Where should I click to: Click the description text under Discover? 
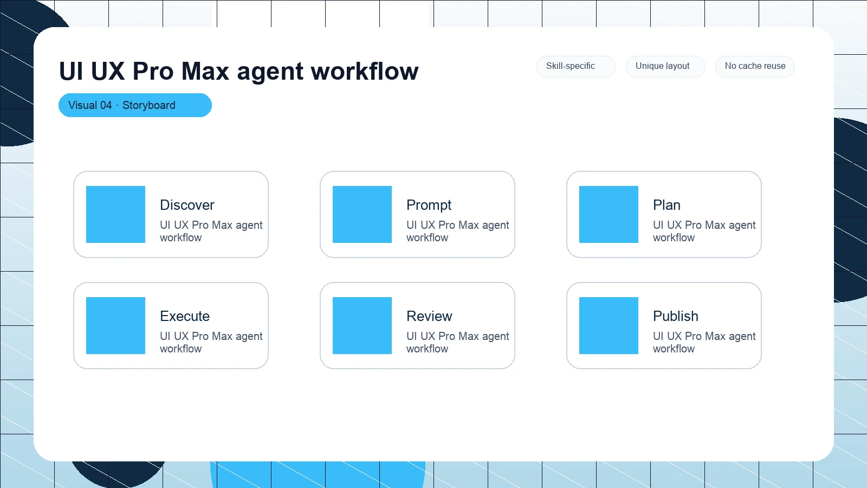click(x=211, y=231)
